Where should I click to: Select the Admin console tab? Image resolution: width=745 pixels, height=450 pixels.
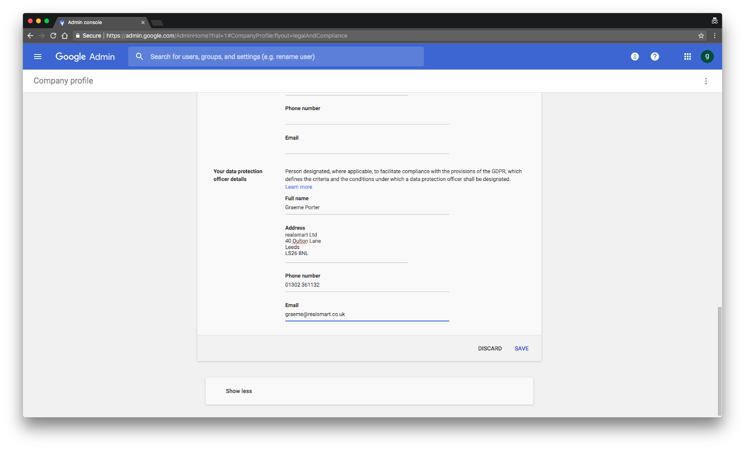coord(102,22)
